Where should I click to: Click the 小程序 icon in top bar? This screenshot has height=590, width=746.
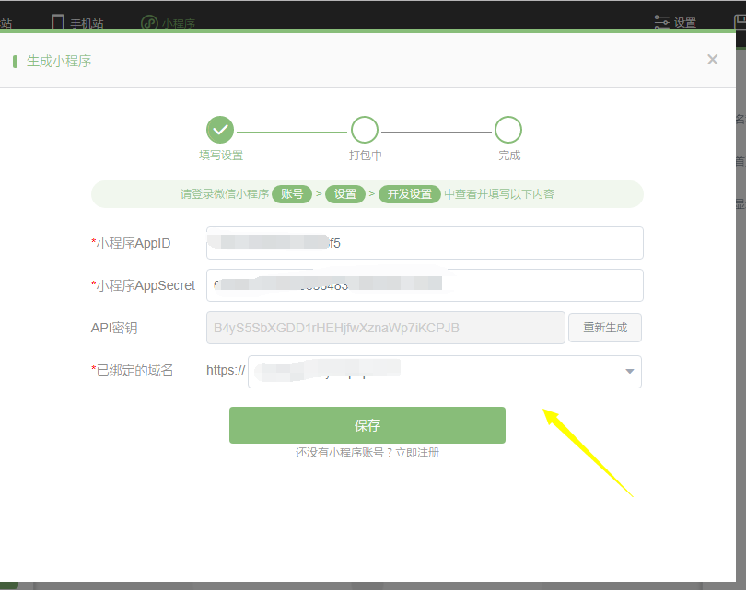[x=149, y=22]
